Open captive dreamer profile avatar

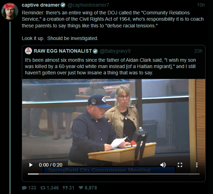tap(10, 11)
